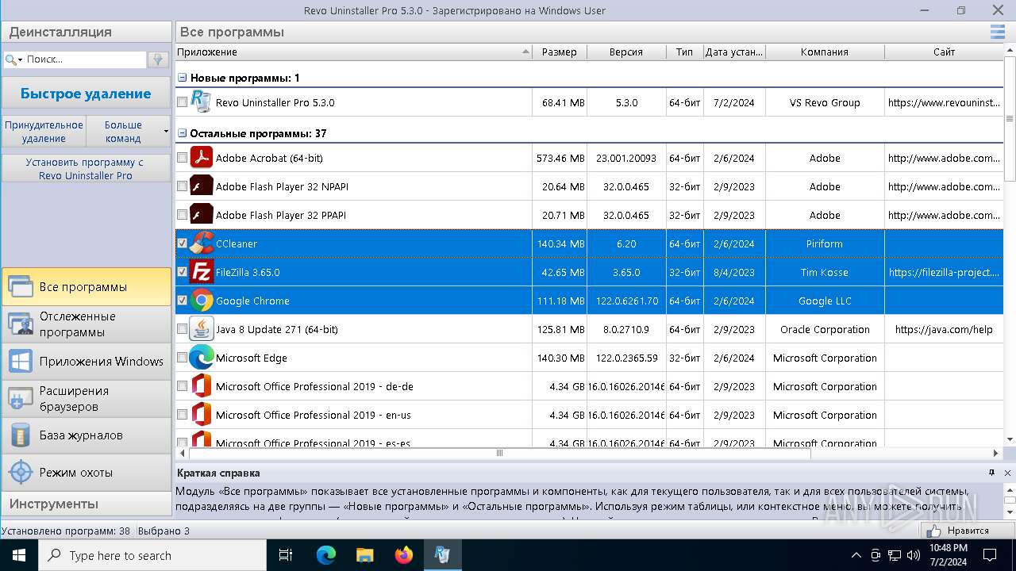
Task: Select Все программы in sidebar
Action: click(86, 287)
